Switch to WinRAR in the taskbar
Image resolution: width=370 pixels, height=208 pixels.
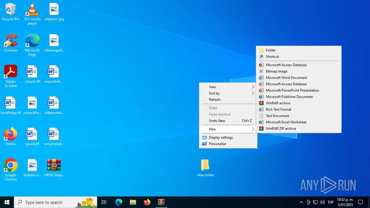tap(161, 202)
